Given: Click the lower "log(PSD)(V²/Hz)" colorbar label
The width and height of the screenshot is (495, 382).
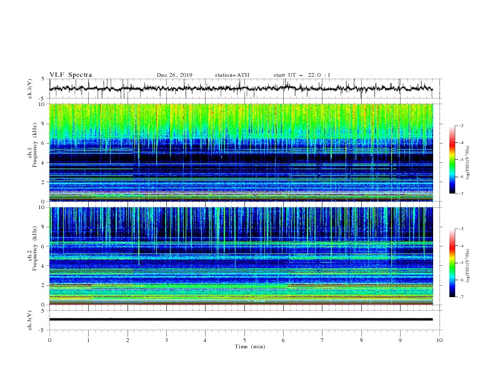Looking at the screenshot, I should [x=468, y=266].
